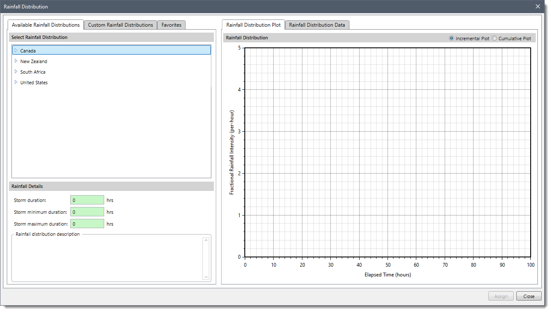The width and height of the screenshot is (551, 312).
Task: Click the Storm minimum duration field
Action: click(x=87, y=212)
